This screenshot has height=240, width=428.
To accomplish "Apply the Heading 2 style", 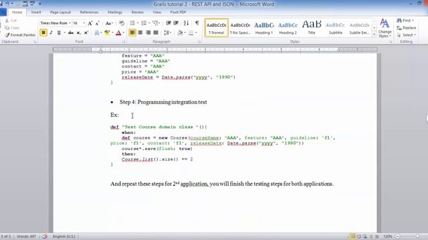I will coord(288,28).
